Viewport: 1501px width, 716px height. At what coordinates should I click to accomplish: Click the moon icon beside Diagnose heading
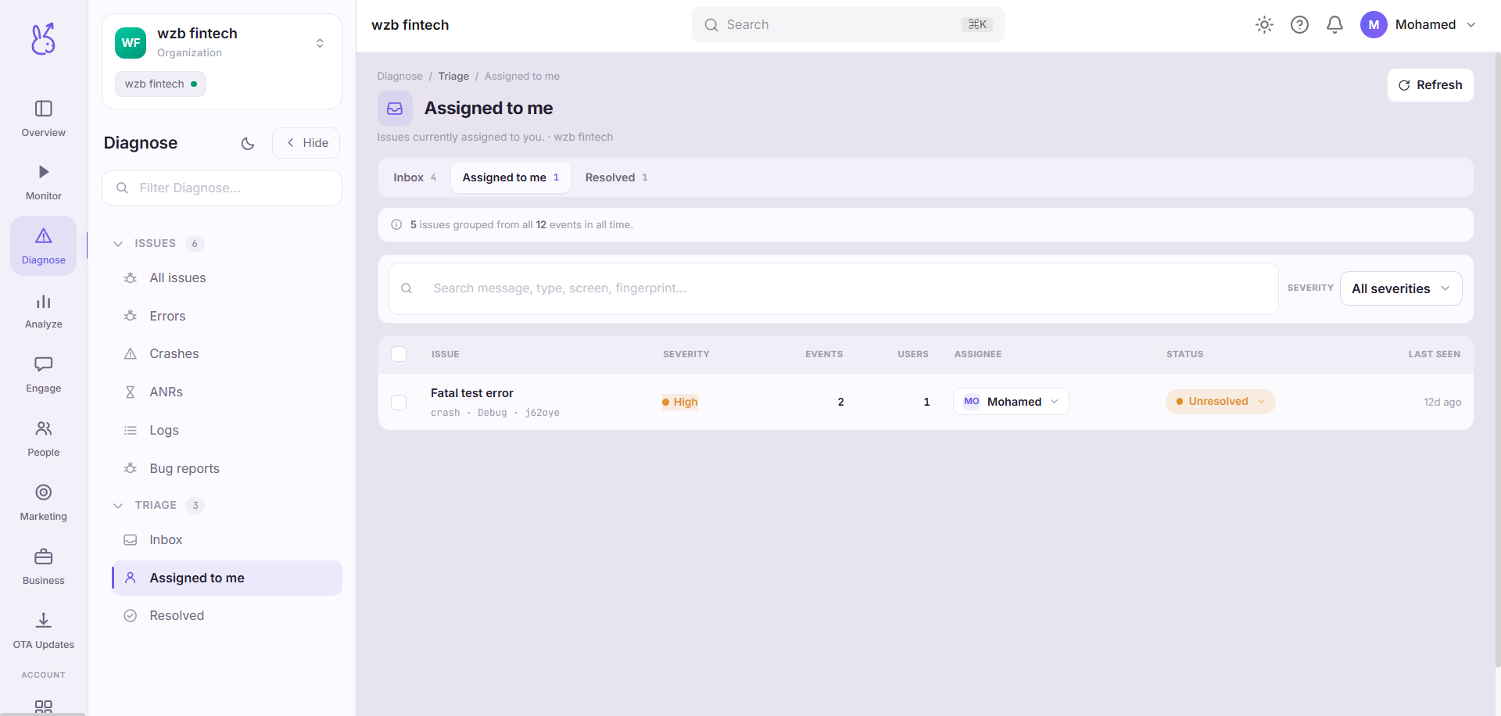248,143
